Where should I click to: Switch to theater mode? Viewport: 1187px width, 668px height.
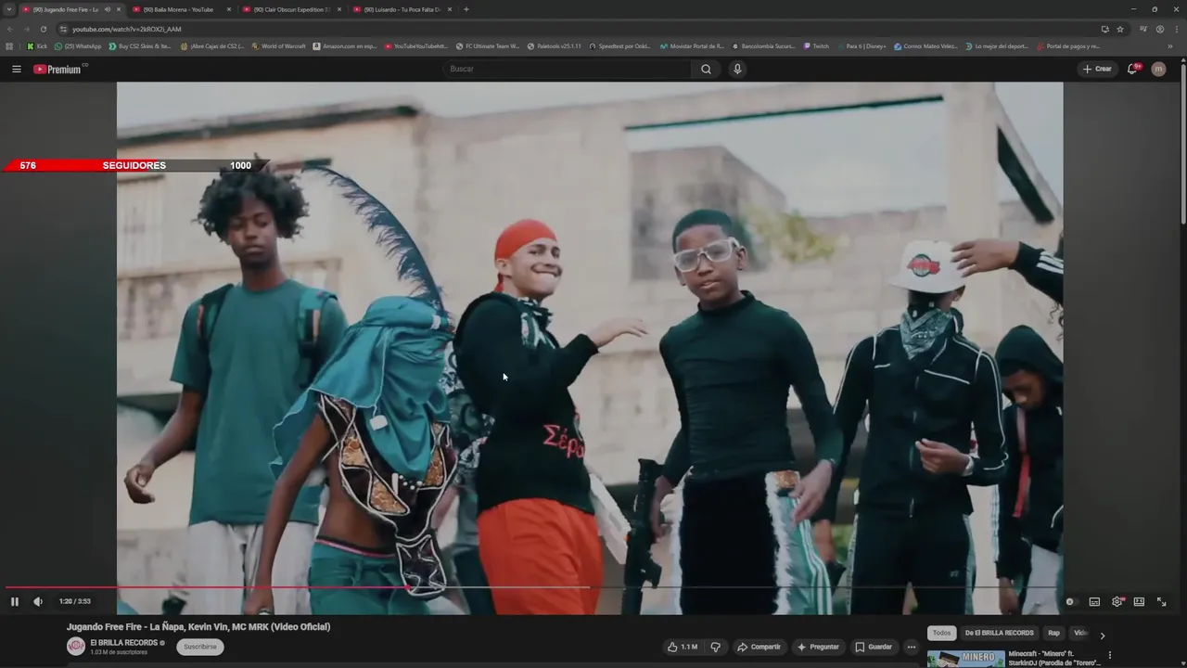coord(1139,601)
